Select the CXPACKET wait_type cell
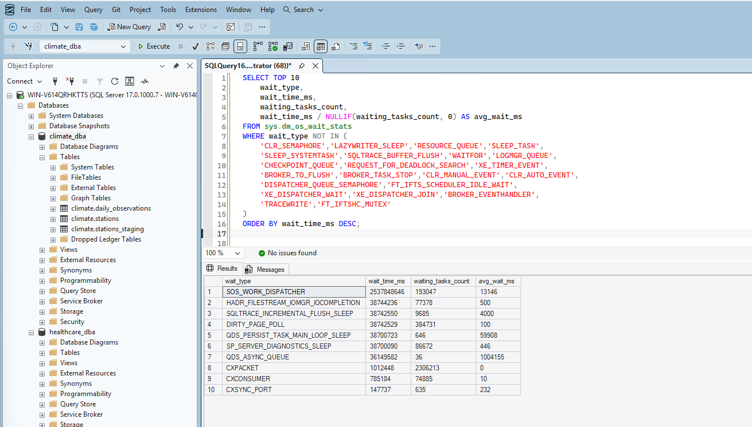The image size is (752, 427). 294,368
